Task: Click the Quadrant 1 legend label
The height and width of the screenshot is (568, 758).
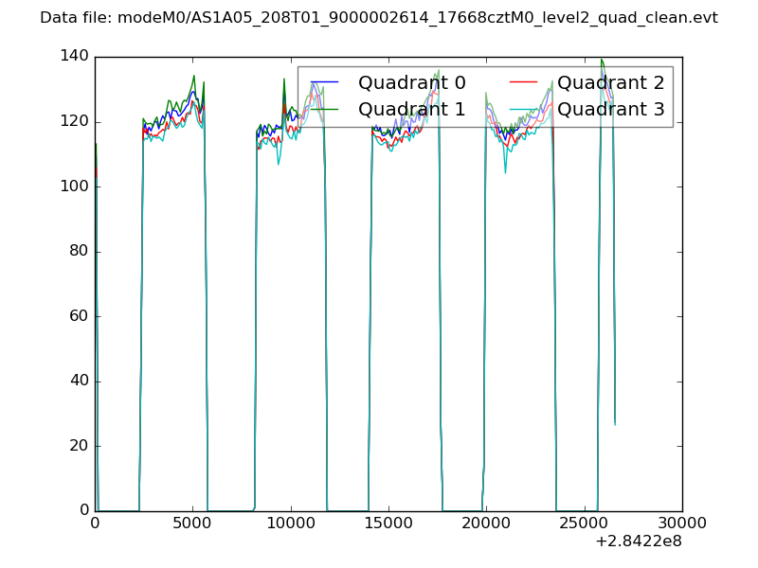Action: [412, 109]
